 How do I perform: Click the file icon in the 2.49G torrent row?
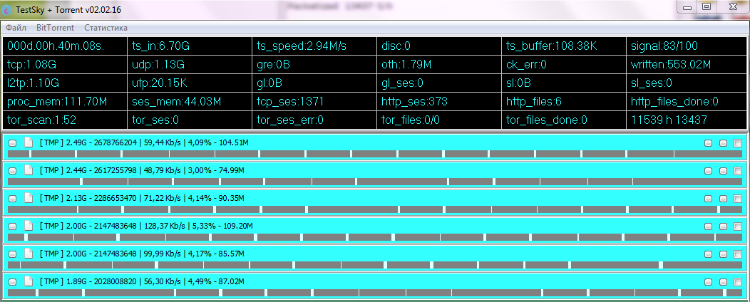coord(29,142)
